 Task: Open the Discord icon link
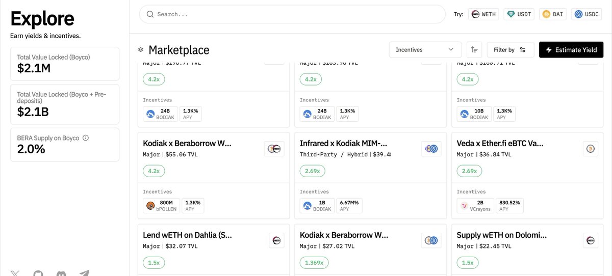[x=61, y=273]
